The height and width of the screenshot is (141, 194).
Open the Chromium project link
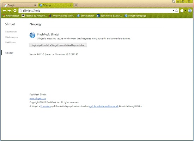click(46, 106)
